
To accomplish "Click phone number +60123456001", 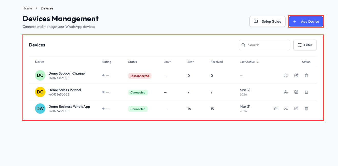I will [x=58, y=111].
